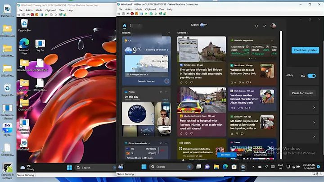Image resolution: width=324 pixels, height=182 pixels.
Task: Expand widgets board to full view
Action: tap(265, 26)
